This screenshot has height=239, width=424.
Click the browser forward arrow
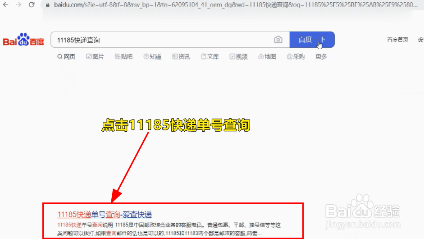click(x=18, y=5)
